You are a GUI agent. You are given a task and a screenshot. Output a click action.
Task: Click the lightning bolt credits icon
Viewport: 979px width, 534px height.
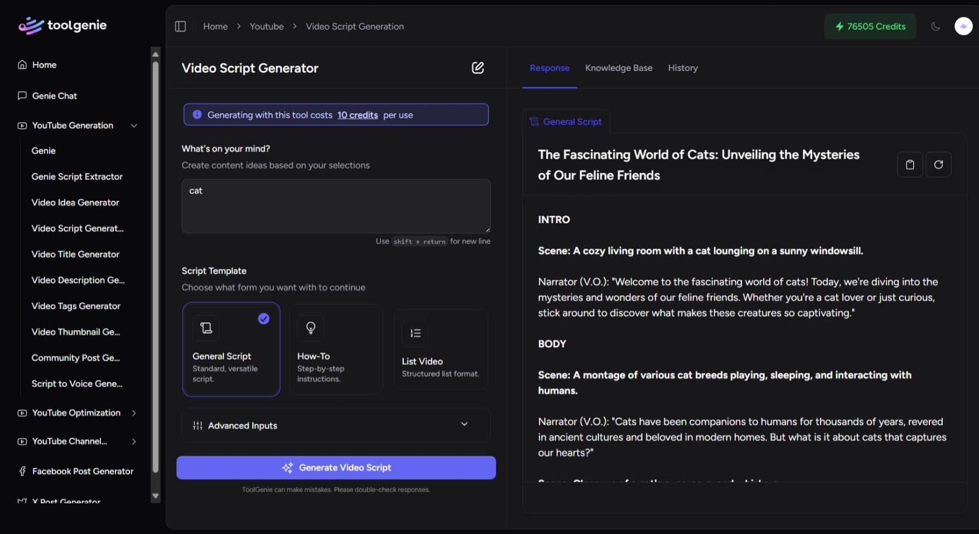[x=839, y=26]
